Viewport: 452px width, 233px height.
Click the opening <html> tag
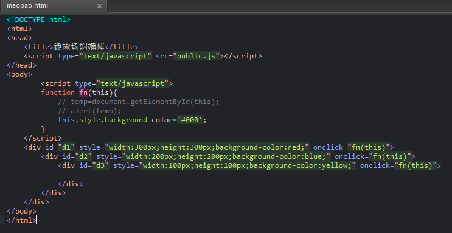tap(19, 29)
